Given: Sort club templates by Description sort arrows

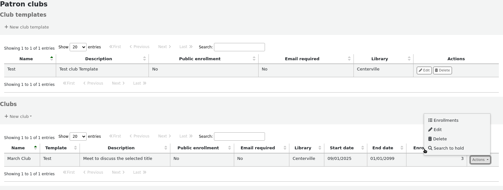Looking at the screenshot, I should click(144, 59).
